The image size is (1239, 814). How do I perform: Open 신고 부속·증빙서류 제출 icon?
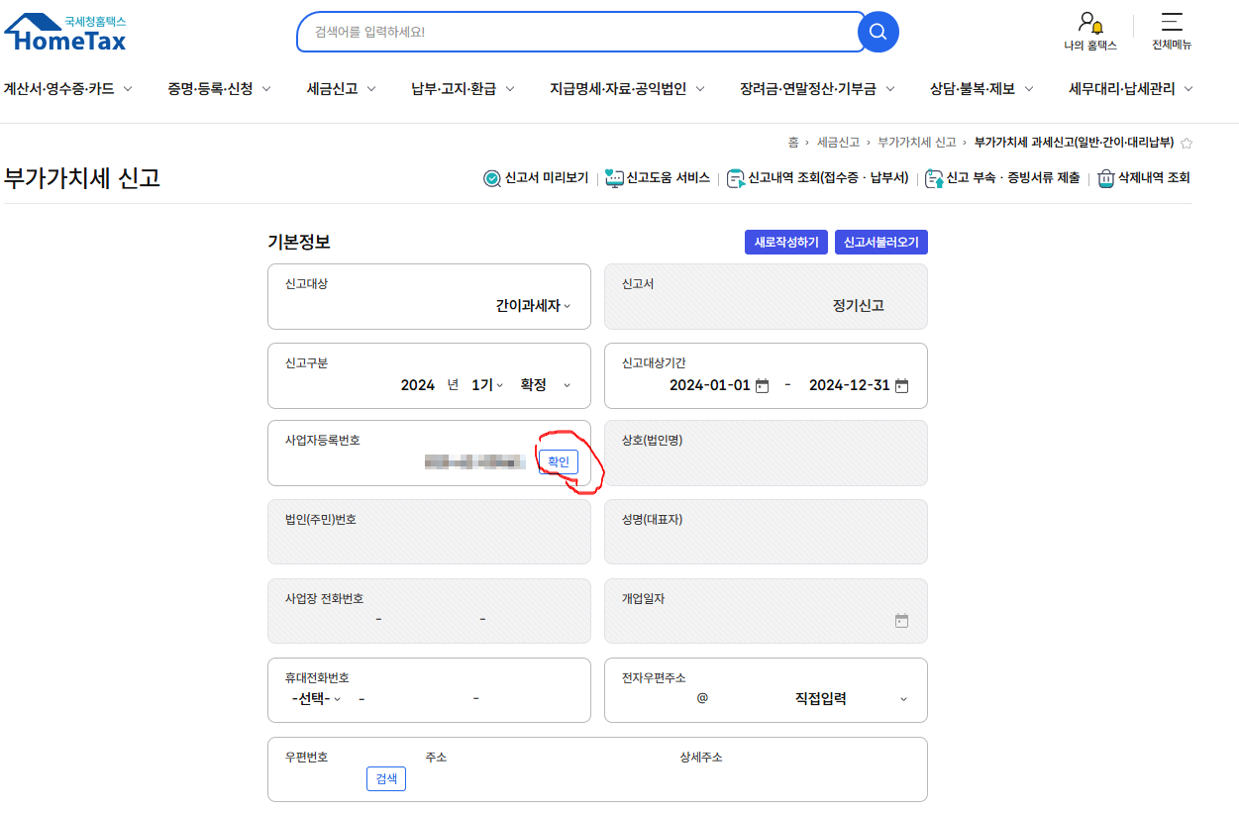[932, 178]
